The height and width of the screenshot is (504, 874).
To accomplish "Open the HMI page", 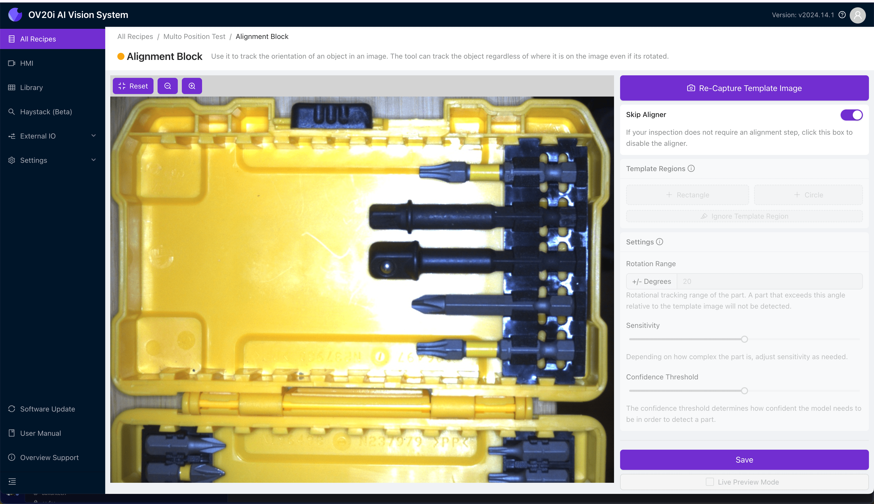I will point(27,63).
